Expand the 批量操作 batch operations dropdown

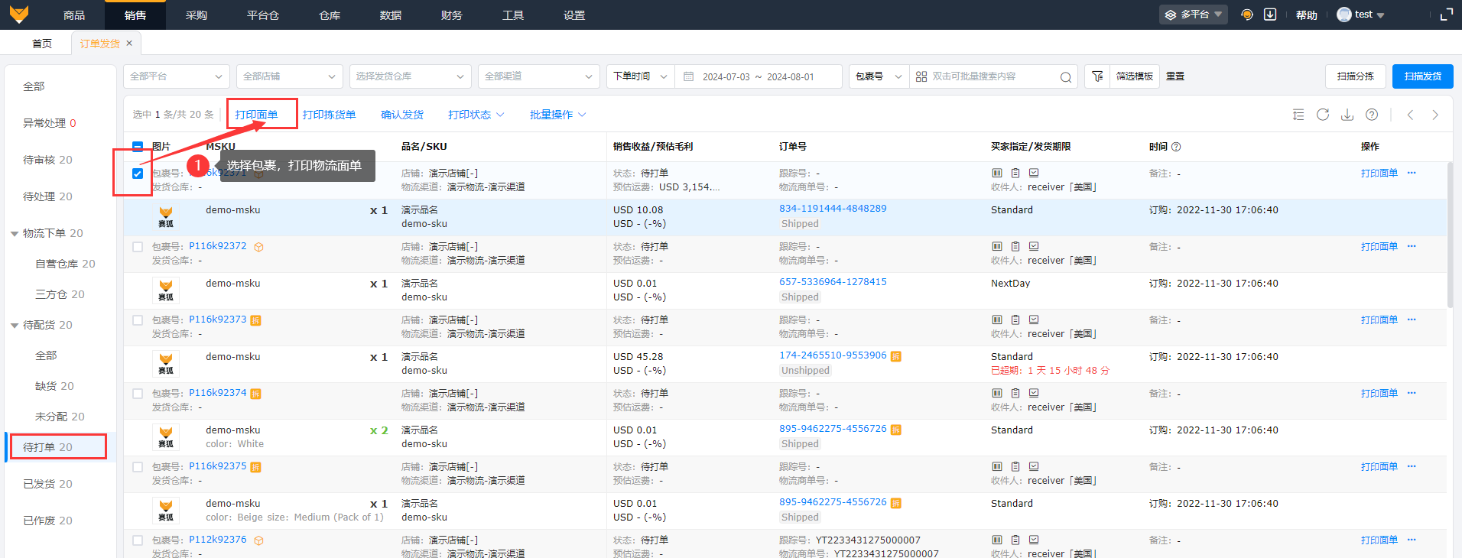(557, 115)
